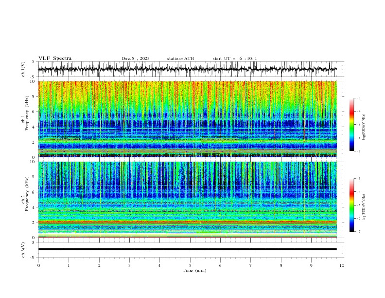Click the "5" tick on the Time axis
This screenshot has height=298, width=385.
coord(190,265)
